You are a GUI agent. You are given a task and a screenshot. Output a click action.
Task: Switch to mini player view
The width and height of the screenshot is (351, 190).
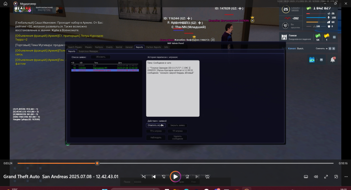click(x=336, y=177)
